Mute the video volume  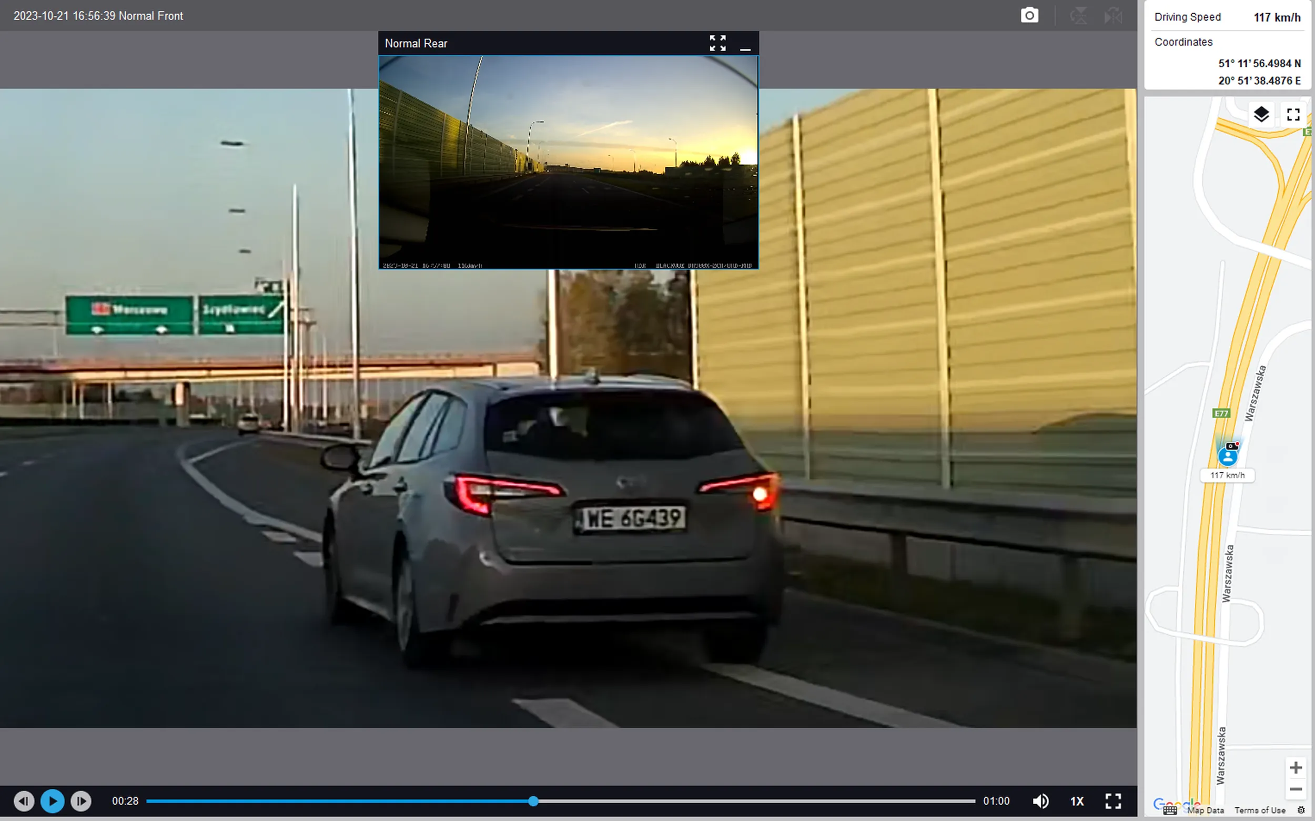[x=1040, y=801]
